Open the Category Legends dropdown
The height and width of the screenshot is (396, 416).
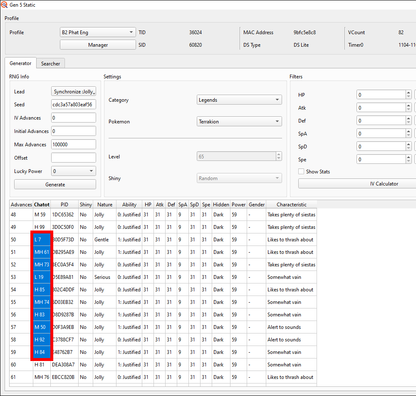click(x=239, y=100)
